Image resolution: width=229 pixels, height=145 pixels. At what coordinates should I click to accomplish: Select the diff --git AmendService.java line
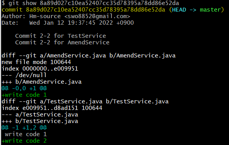pos(89,56)
